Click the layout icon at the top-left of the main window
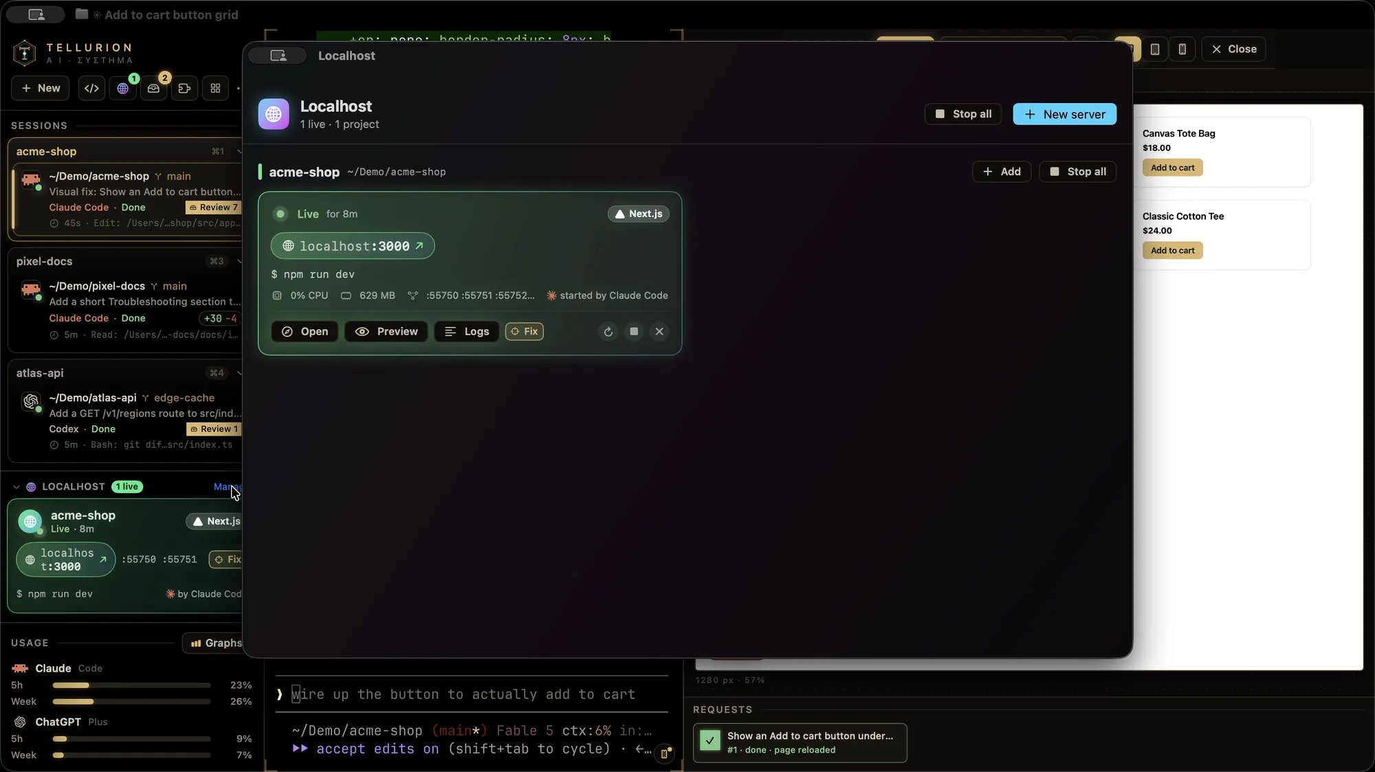This screenshot has height=772, width=1375. (36, 14)
